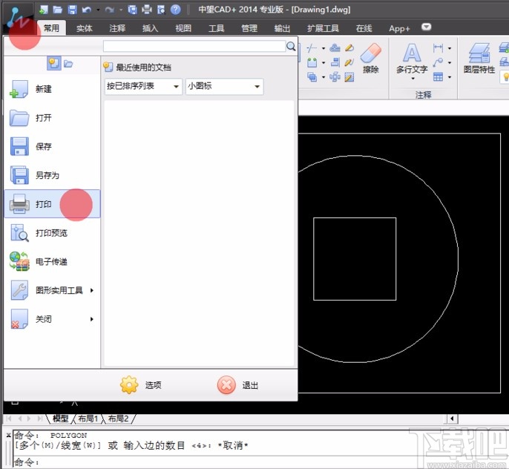Click the Undo arrow in the title bar
509x469 pixels.
[86, 10]
